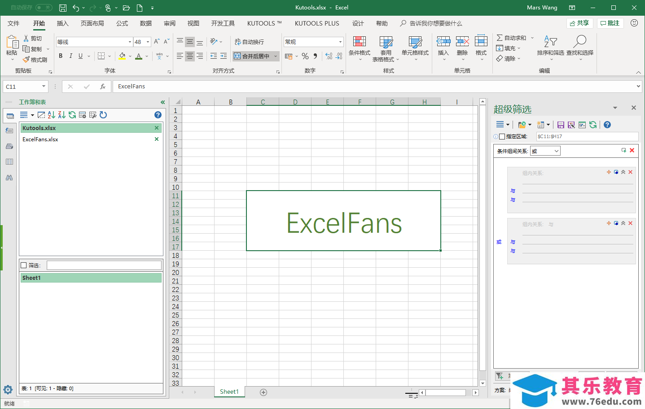Add condition to first filter group
This screenshot has height=409, width=645.
point(609,172)
